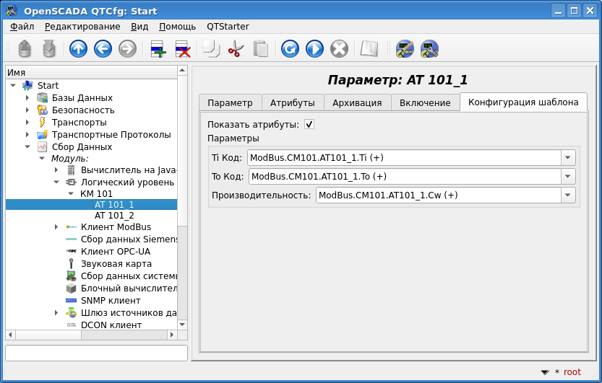The image size is (602, 383).
Task: Click the blue refresh page icon
Action: point(290,49)
